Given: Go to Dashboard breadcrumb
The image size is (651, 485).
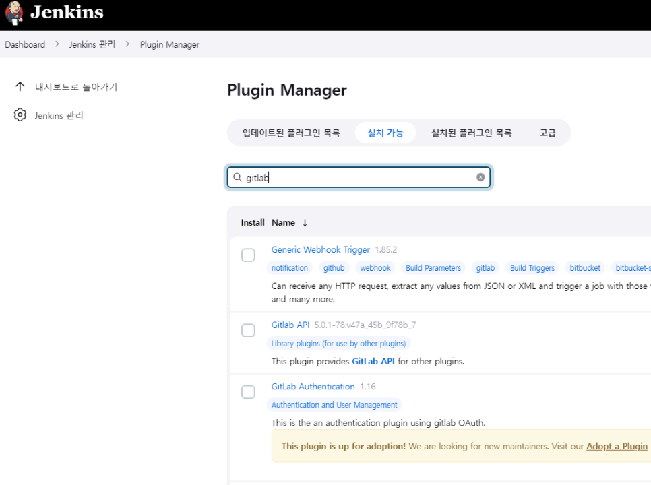Looking at the screenshot, I should coord(25,44).
